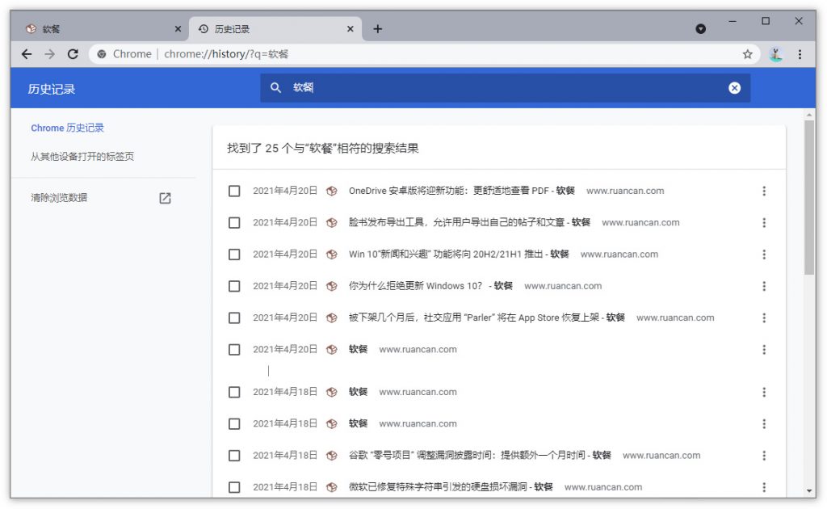The height and width of the screenshot is (509, 827).
Task: Click the browser back arrow
Action: (x=27, y=54)
